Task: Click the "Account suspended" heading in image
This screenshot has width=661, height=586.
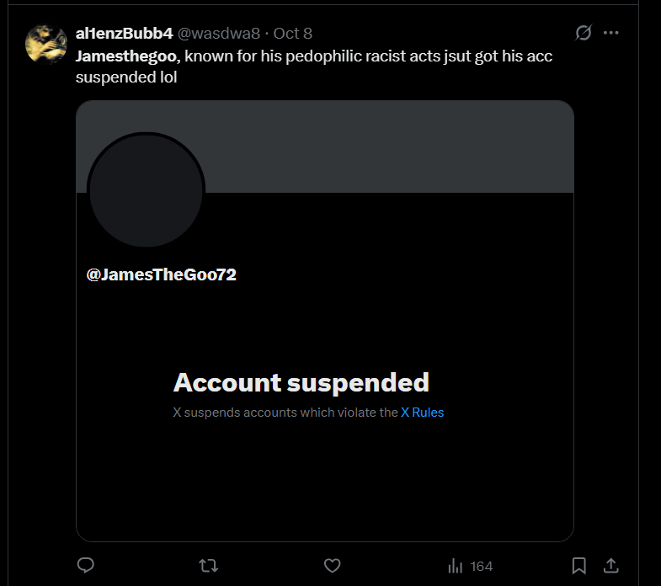Action: pos(301,382)
